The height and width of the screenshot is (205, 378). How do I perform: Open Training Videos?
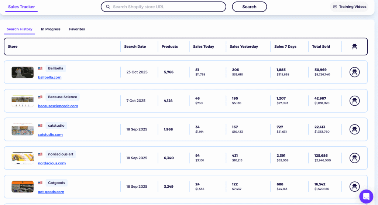coord(349,7)
